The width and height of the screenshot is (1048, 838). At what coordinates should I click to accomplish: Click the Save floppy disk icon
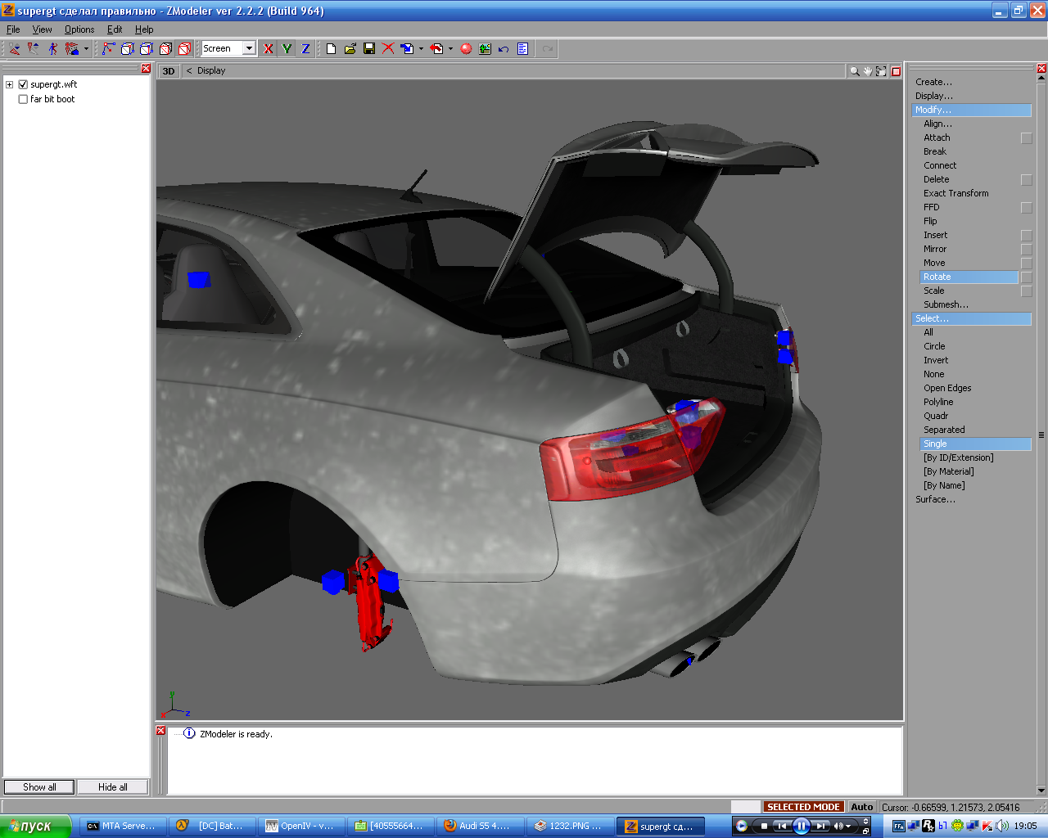coord(369,49)
